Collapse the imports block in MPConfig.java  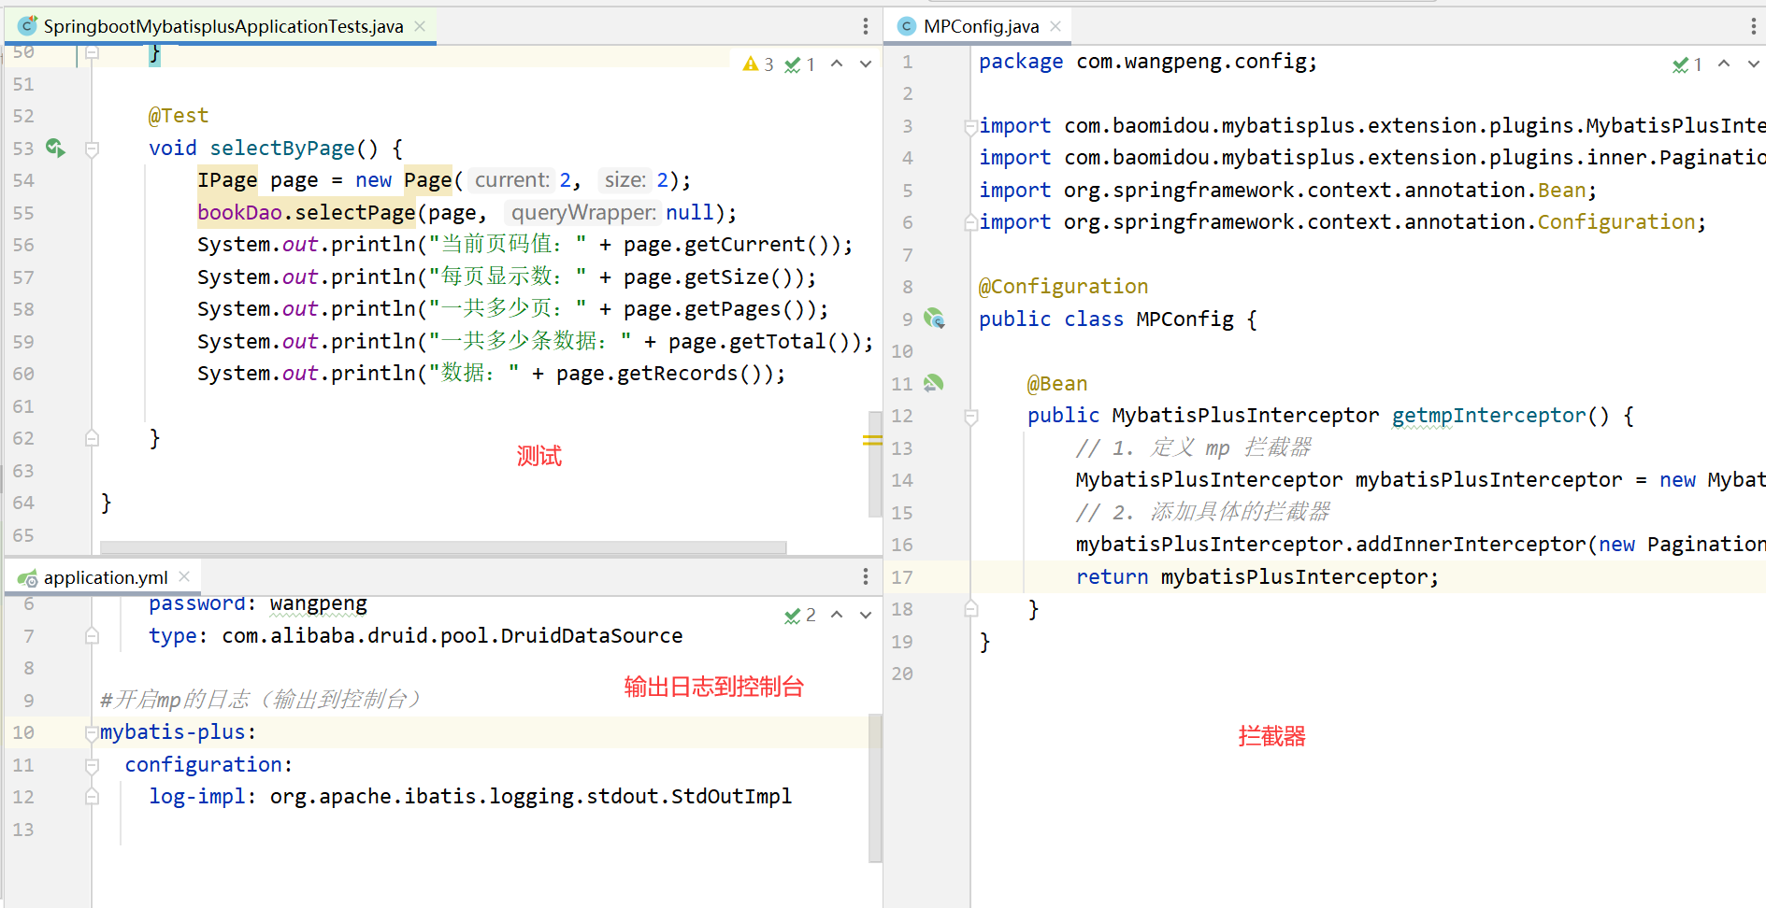point(971,126)
